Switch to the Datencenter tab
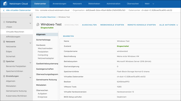The image size is (181, 101). click(40, 4)
